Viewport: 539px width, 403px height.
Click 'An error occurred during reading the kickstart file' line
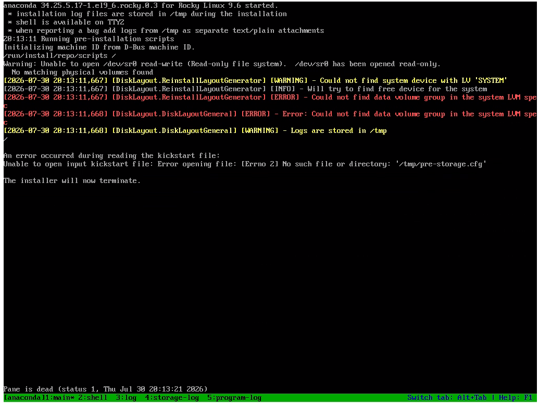[x=112, y=155]
